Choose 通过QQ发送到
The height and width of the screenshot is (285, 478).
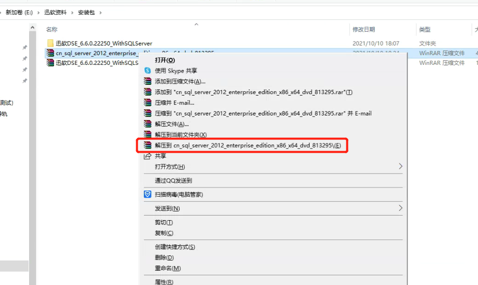click(x=173, y=180)
